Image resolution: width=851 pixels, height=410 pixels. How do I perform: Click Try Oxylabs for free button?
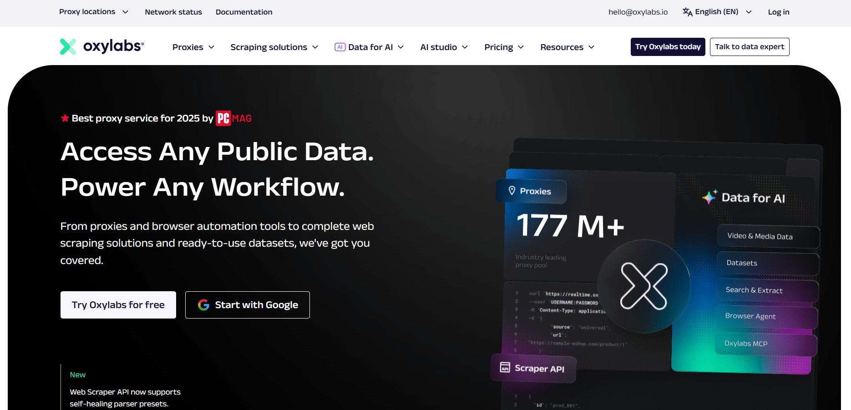118,305
